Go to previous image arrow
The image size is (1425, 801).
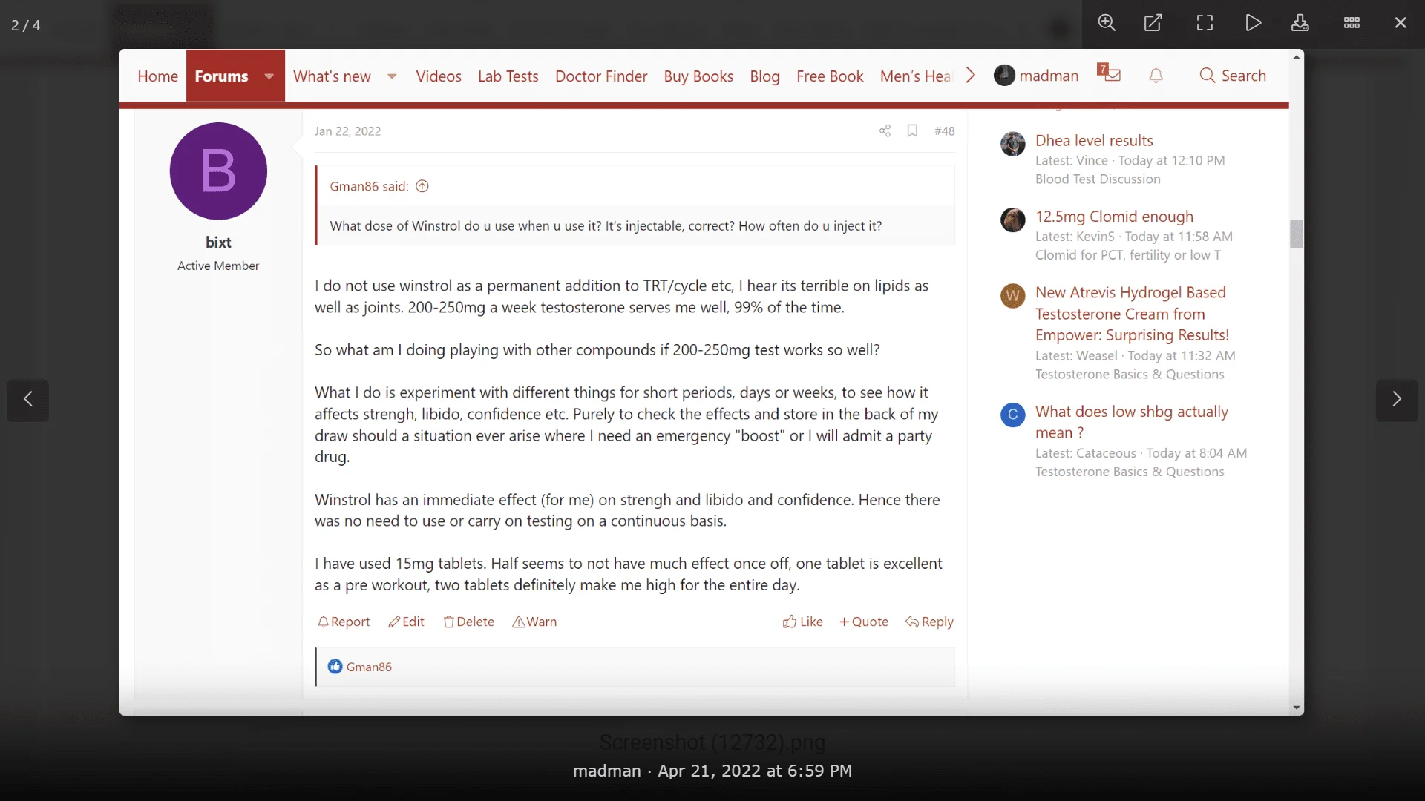tap(28, 400)
